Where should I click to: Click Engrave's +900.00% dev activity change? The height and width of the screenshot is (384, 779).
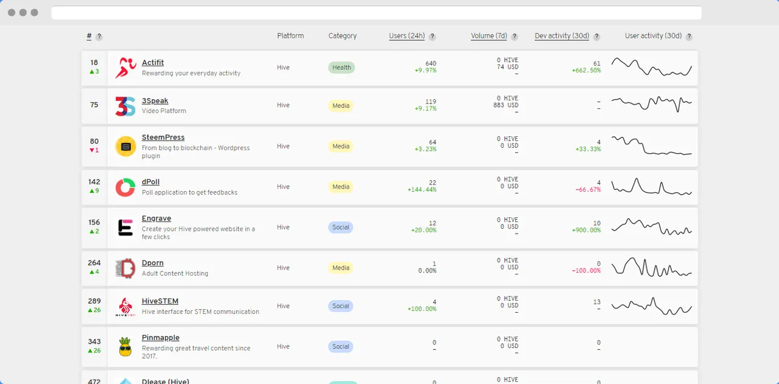pos(586,230)
